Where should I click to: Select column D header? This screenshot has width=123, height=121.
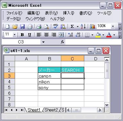(x=94, y=58)
